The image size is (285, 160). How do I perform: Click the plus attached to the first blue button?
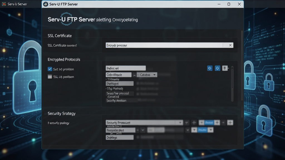click(x=217, y=122)
